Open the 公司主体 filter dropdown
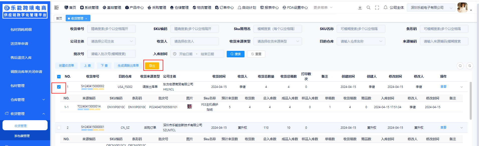 (x=111, y=41)
